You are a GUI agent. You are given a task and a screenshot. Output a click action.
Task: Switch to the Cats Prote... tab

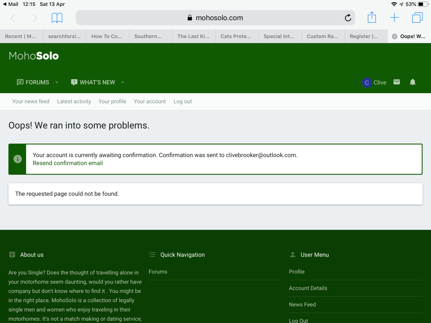coord(237,36)
